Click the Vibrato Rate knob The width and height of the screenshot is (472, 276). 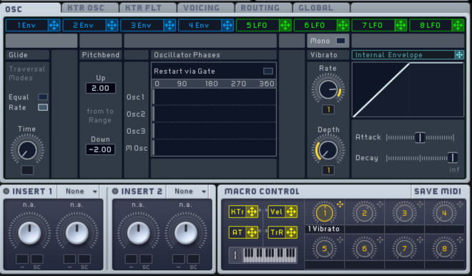328,89
